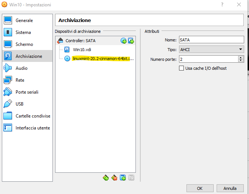Click the USB plug icon

(7, 104)
